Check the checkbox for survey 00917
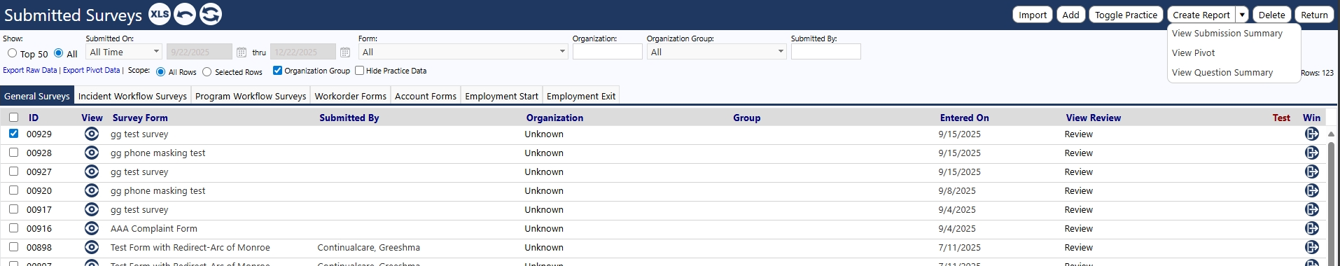The image size is (1340, 266). point(13,209)
